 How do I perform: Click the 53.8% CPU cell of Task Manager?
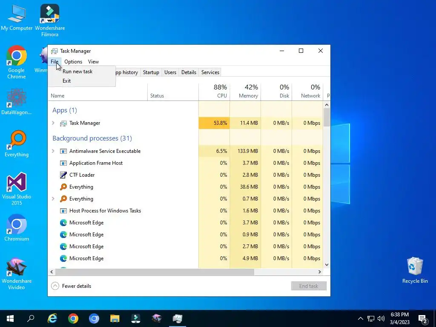214,123
